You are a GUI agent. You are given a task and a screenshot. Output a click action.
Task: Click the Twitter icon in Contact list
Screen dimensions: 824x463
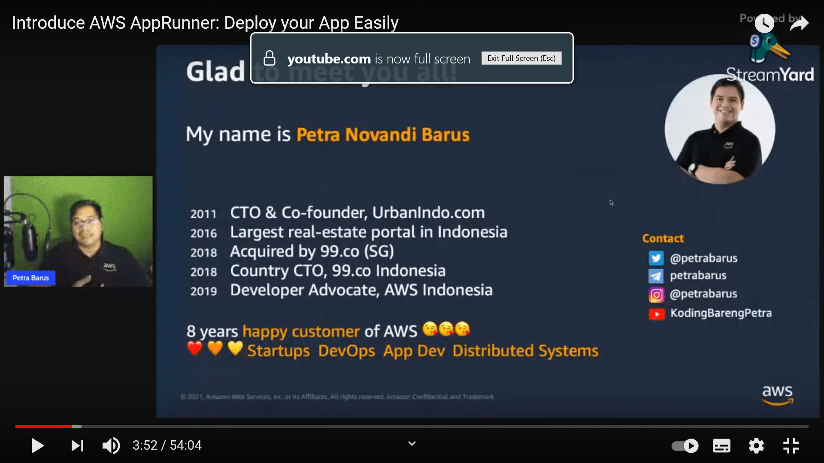tap(656, 259)
